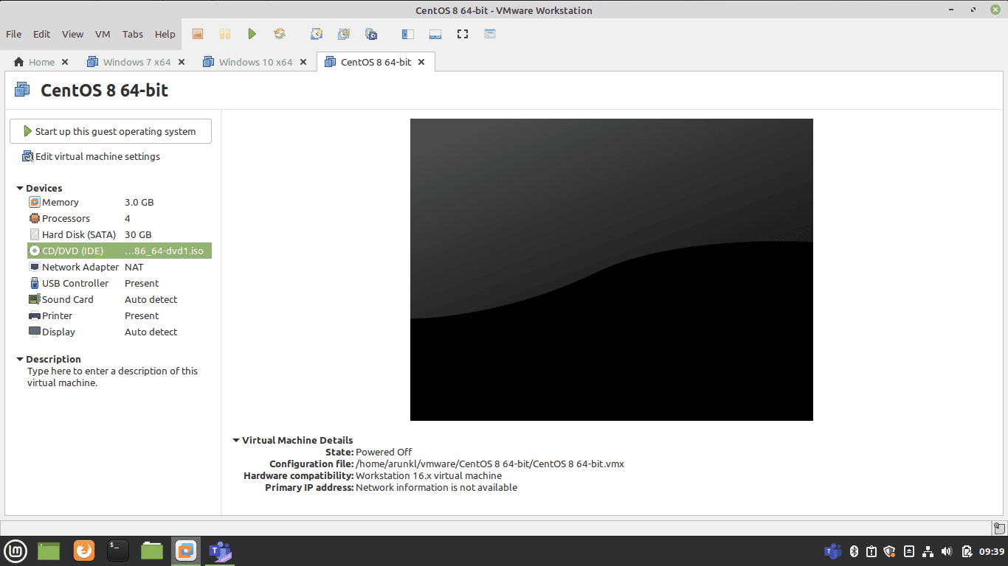Click the revert to snapshot toolbar icon
The width and height of the screenshot is (1008, 566).
344,34
